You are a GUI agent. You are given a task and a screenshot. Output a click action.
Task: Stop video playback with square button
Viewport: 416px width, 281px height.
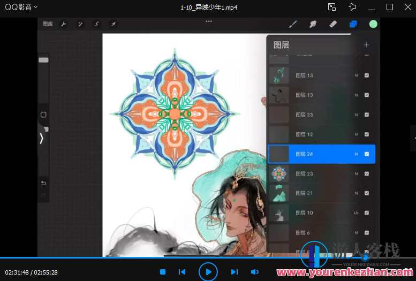click(x=163, y=272)
